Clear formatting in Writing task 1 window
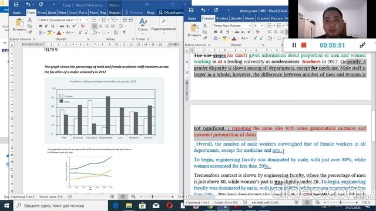The image size is (376, 211). [258, 32]
